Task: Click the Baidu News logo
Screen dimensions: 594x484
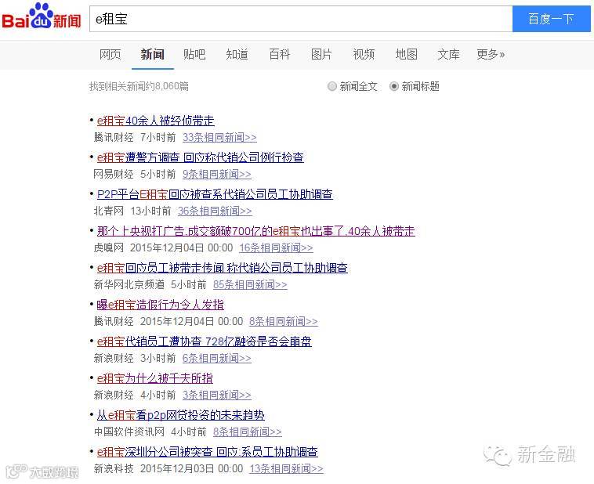Action: (42, 16)
